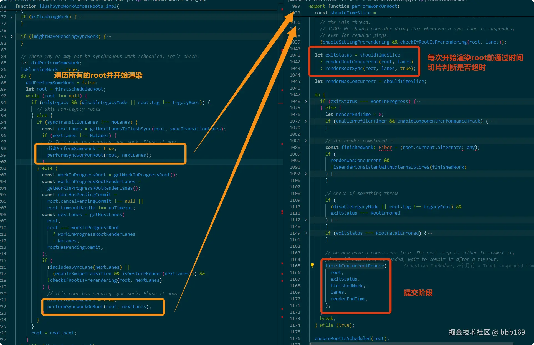Screen dimensions: 534x345
Task: Click folded ellipsis after enableComponentPerformanceTrack condition
Action: pos(491,121)
